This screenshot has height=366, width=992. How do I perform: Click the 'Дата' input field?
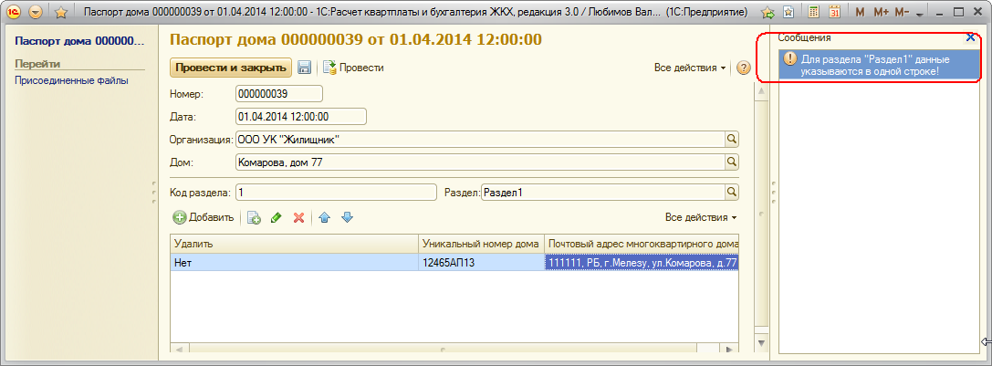(x=301, y=117)
